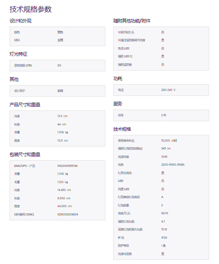This screenshot has width=219, height=264.
Task: Select the 随附 LED 灯 label
Action: click(x=125, y=56)
